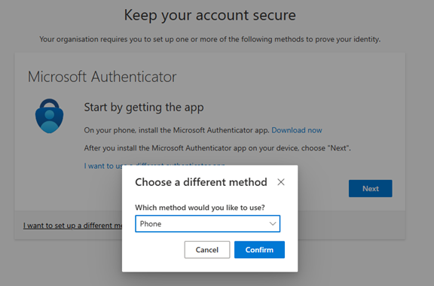434x286 pixels.
Task: Click the word Phone in the selector
Action: click(151, 224)
